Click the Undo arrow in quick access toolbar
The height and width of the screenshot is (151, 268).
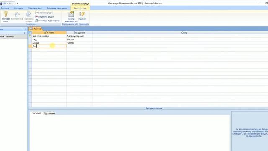pos(5,3)
